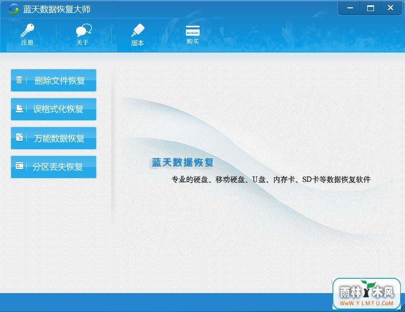Image resolution: width=405 pixels, height=312 pixels.
Task: Click the 专业的硬盘 description line
Action: click(271, 179)
